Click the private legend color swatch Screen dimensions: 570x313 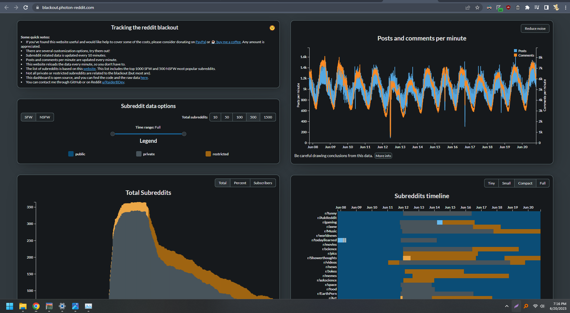click(138, 154)
